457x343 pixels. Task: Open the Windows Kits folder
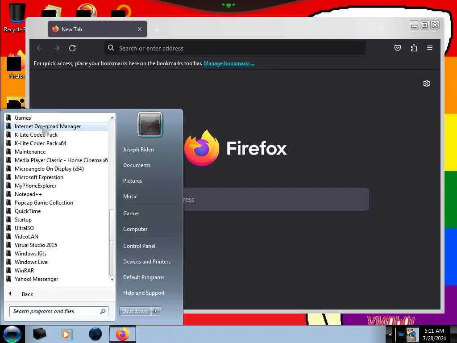(57, 254)
